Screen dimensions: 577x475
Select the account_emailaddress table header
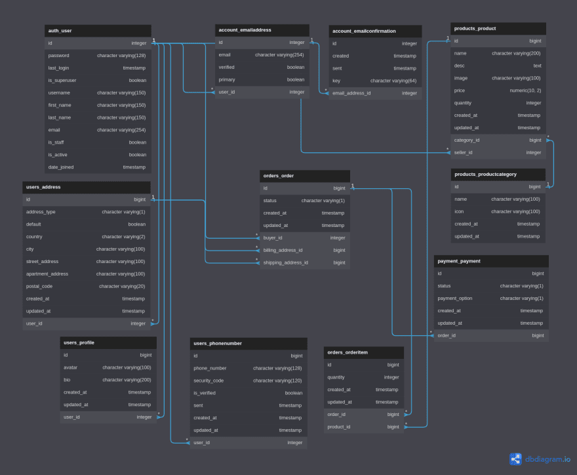coord(262,30)
